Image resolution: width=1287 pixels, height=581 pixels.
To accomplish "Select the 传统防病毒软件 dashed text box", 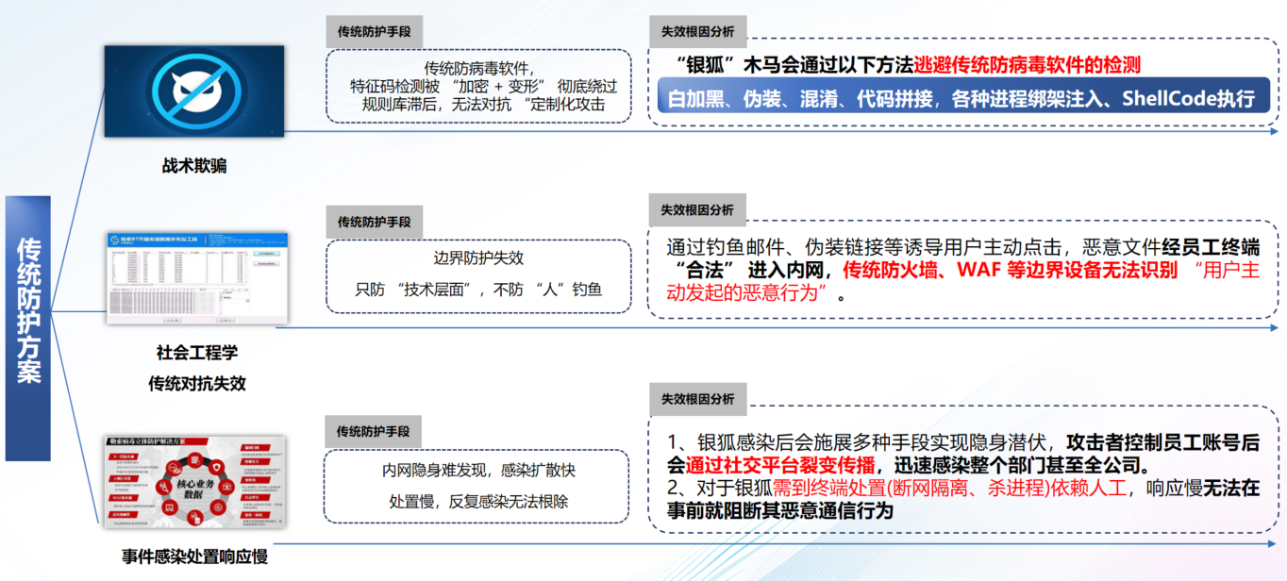I will click(x=478, y=86).
